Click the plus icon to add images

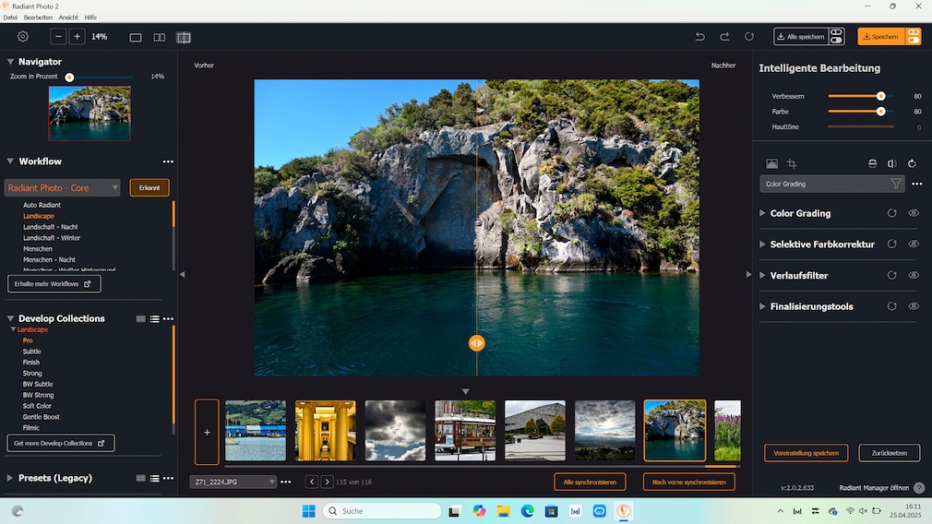coord(207,431)
